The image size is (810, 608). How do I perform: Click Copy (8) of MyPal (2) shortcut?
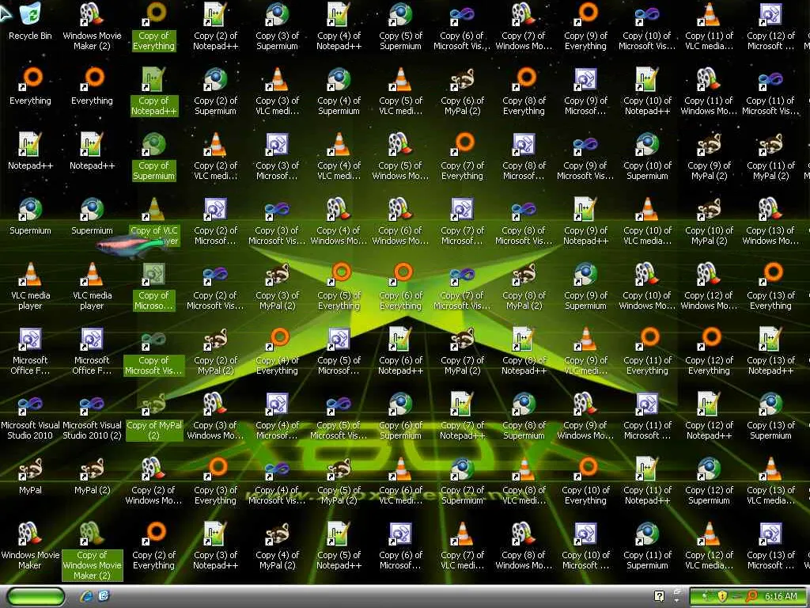click(x=524, y=285)
